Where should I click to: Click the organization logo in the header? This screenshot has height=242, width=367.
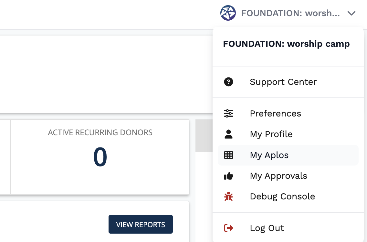point(228,13)
